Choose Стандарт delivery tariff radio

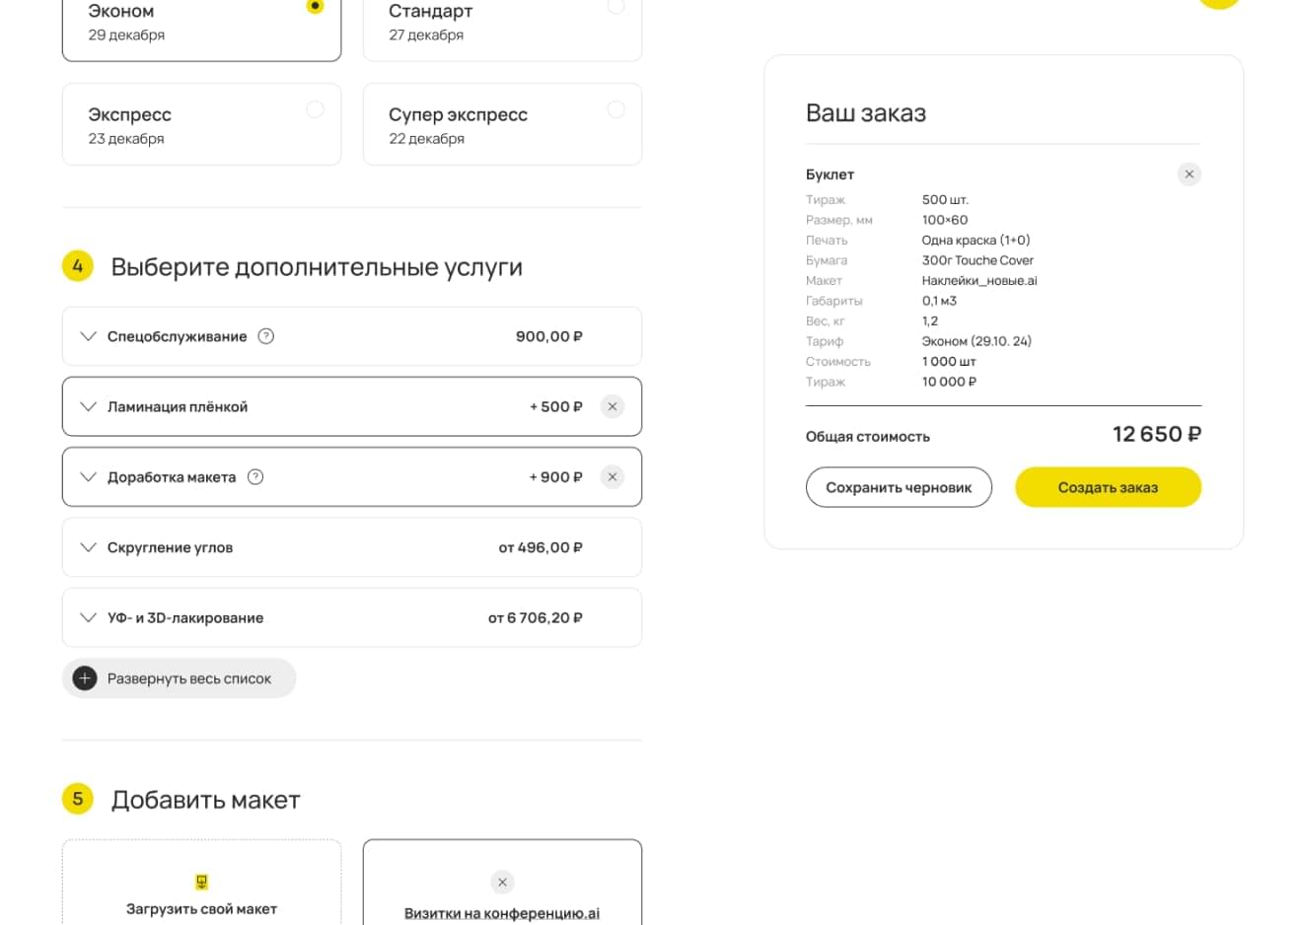616,7
